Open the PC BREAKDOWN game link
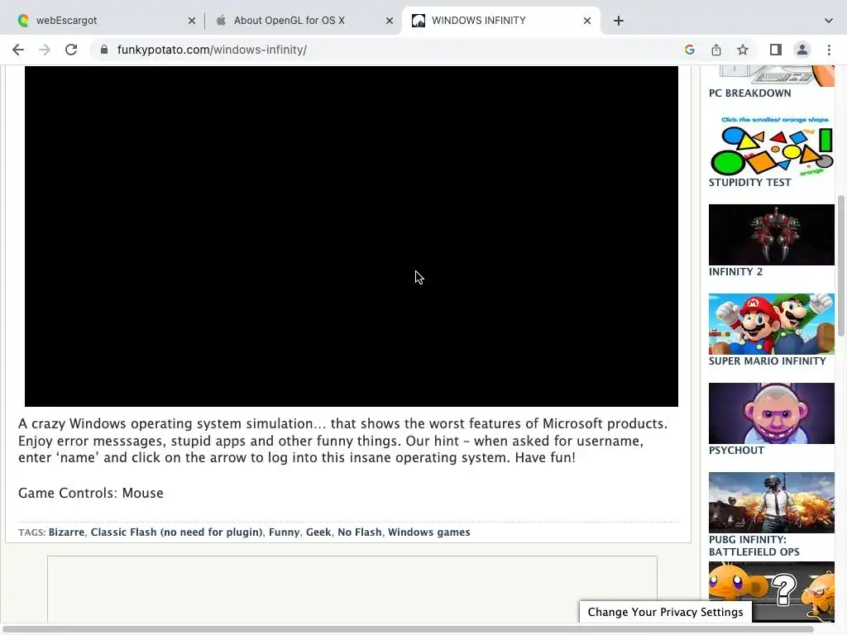Image resolution: width=847 pixels, height=635 pixels. pos(749,93)
